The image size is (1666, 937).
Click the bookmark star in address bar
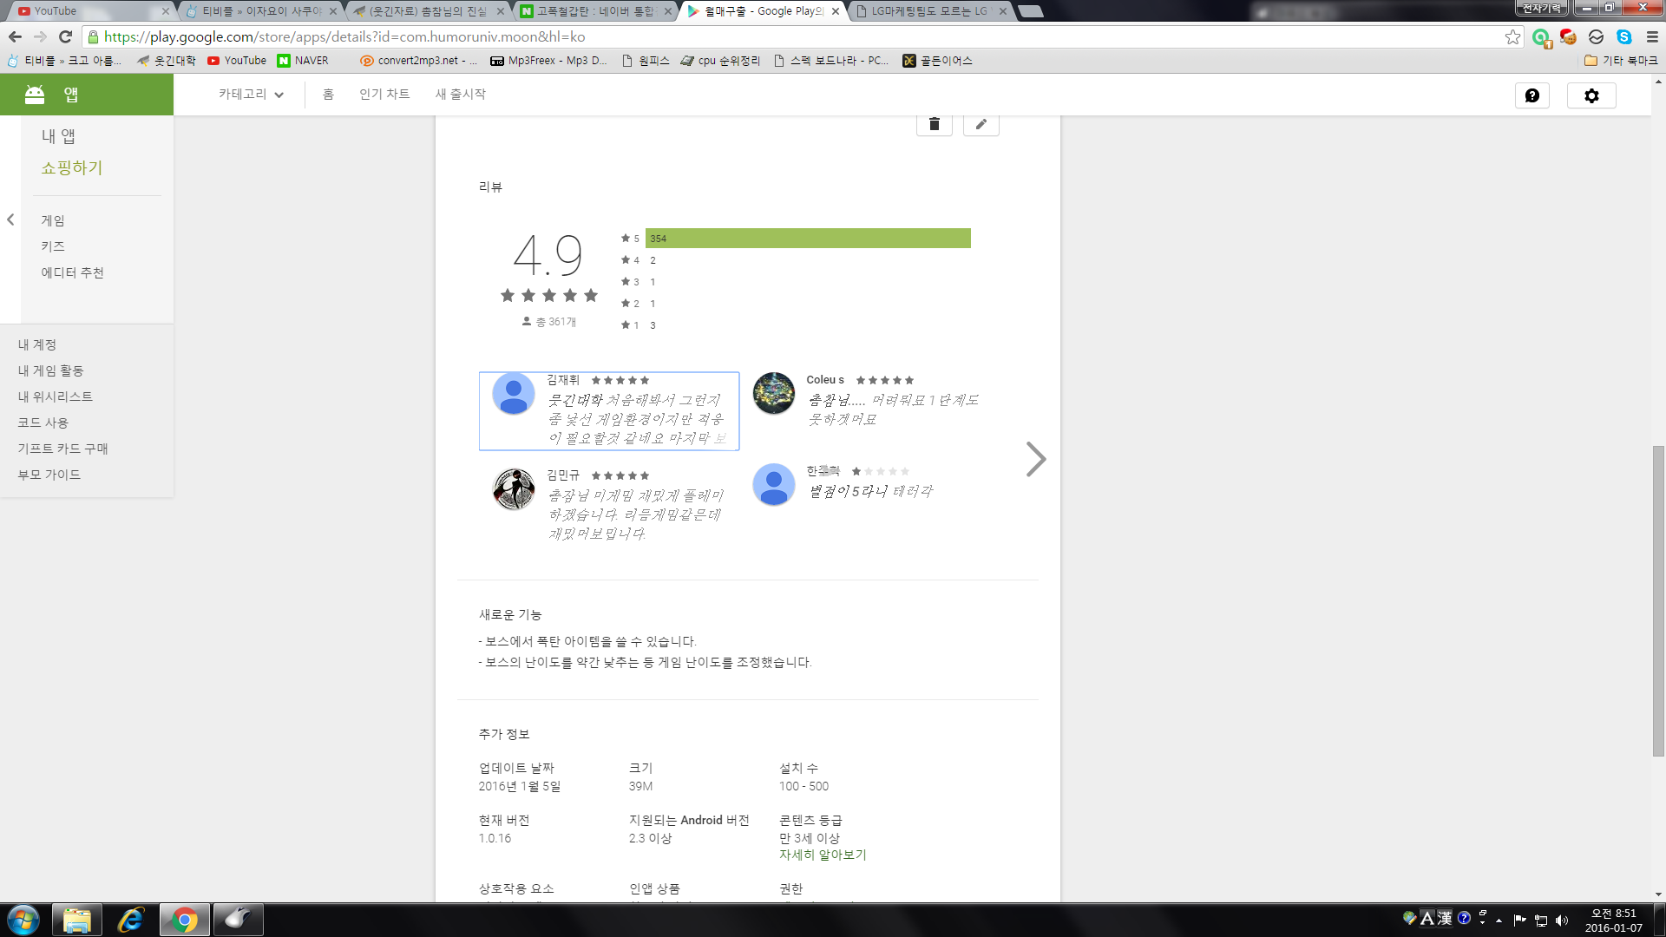click(1512, 36)
